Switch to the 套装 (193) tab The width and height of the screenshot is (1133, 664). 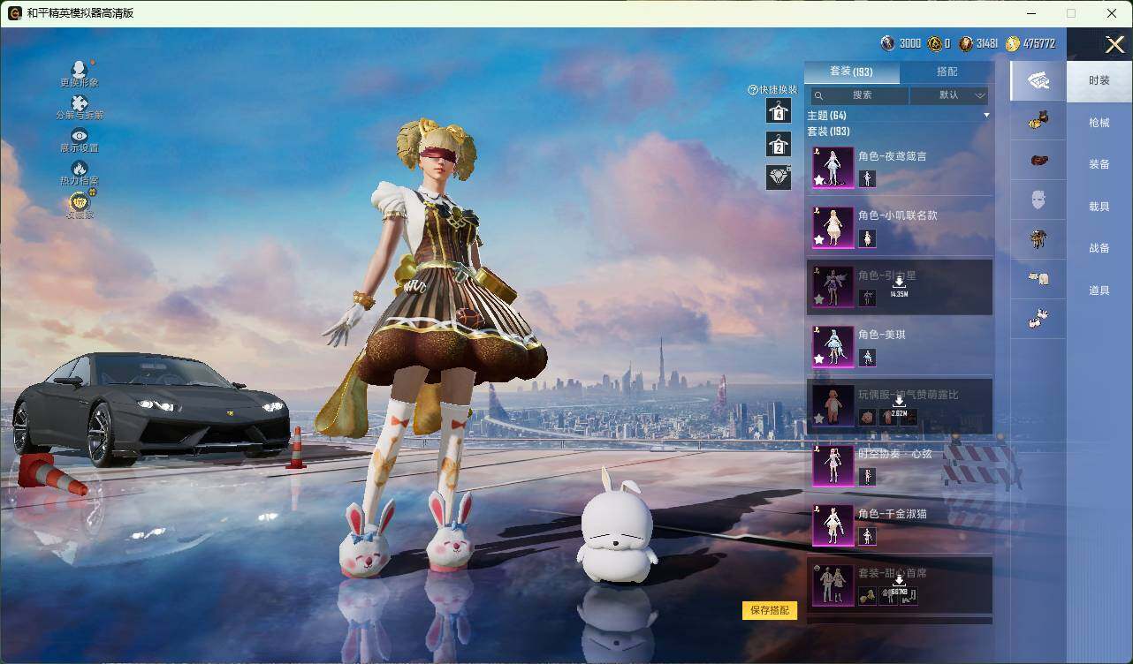pyautogui.click(x=851, y=72)
